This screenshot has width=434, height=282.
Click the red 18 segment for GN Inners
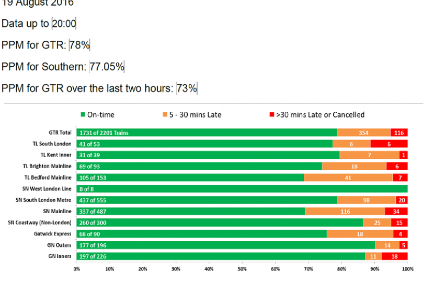tap(395, 256)
